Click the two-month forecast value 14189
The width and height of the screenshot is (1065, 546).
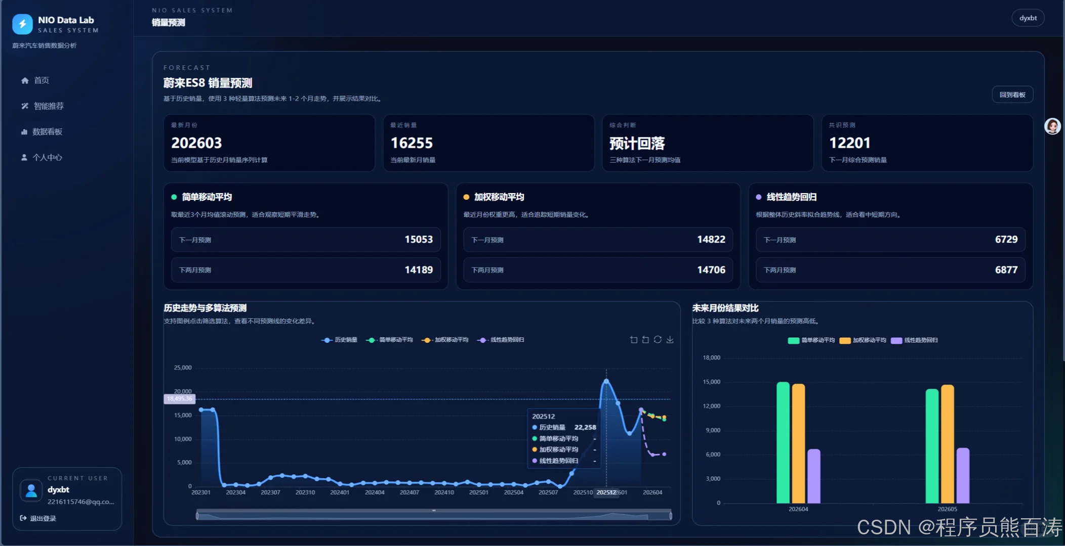click(419, 270)
